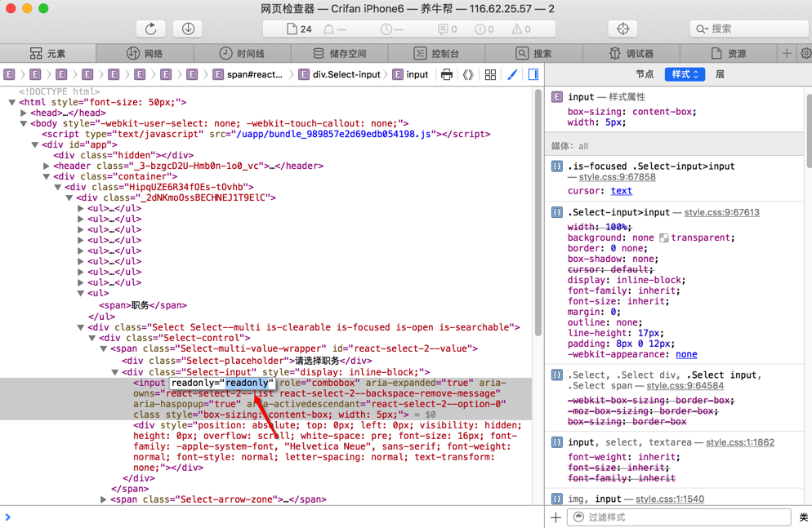Click the -webkit-appearance none value
This screenshot has width=812, height=528.
click(686, 354)
